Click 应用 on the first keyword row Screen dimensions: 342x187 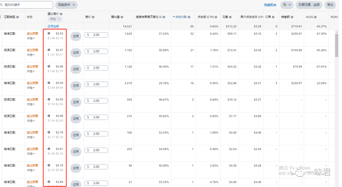click(x=76, y=36)
